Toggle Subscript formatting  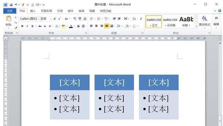(45, 26)
